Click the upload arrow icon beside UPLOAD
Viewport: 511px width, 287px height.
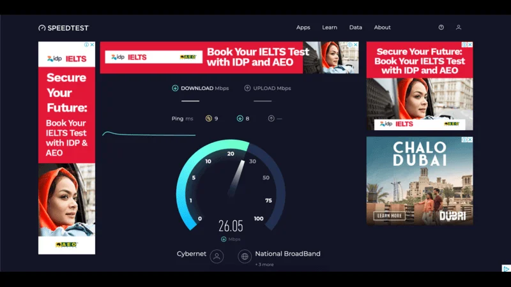pyautogui.click(x=247, y=88)
